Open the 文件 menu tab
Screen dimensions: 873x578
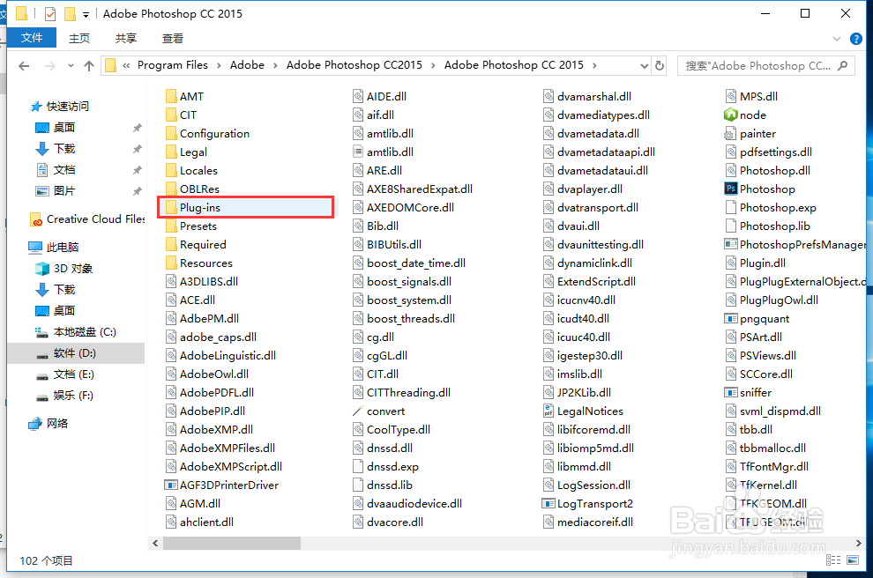[x=32, y=38]
